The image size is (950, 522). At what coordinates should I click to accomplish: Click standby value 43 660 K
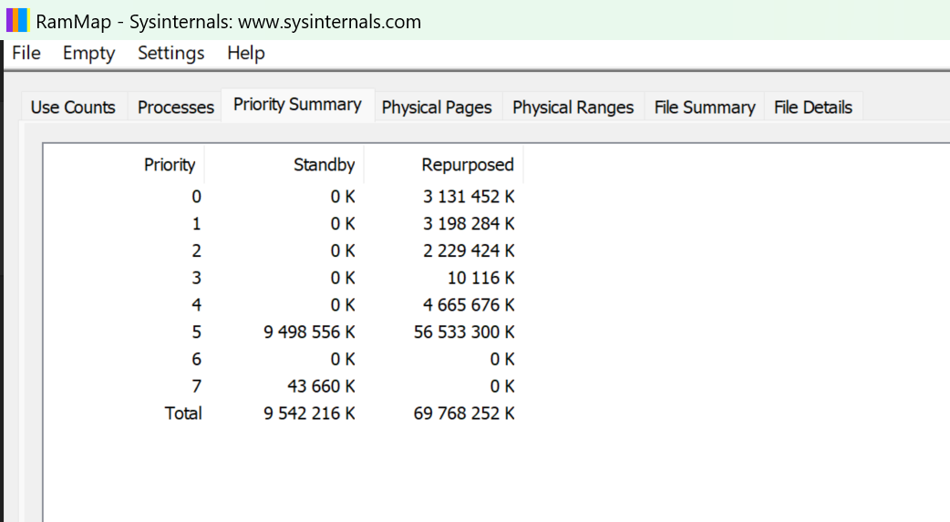click(321, 386)
